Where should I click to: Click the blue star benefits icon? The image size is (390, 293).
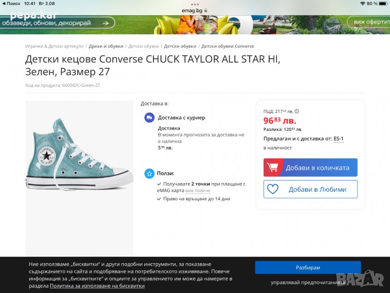[149, 173]
